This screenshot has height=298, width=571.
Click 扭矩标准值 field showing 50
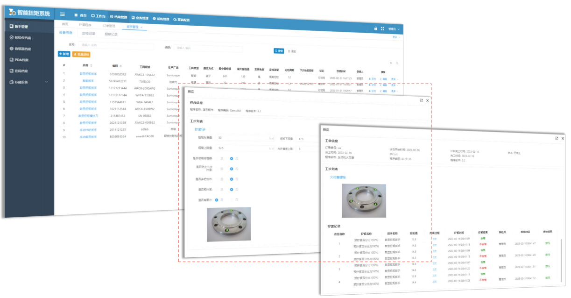tap(246, 138)
